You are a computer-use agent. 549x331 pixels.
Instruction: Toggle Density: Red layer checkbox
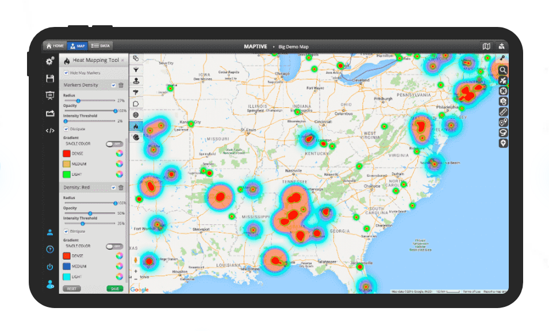pyautogui.click(x=113, y=188)
